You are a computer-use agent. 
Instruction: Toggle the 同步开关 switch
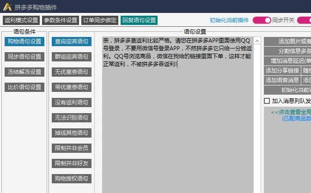point(262,20)
